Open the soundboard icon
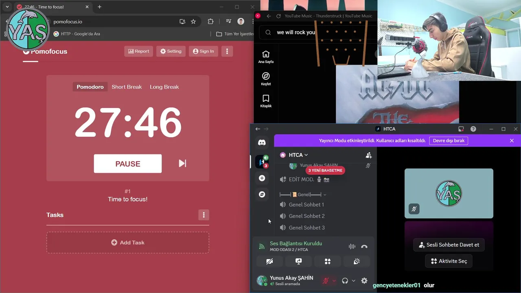Image resolution: width=521 pixels, height=293 pixels. pos(357,261)
